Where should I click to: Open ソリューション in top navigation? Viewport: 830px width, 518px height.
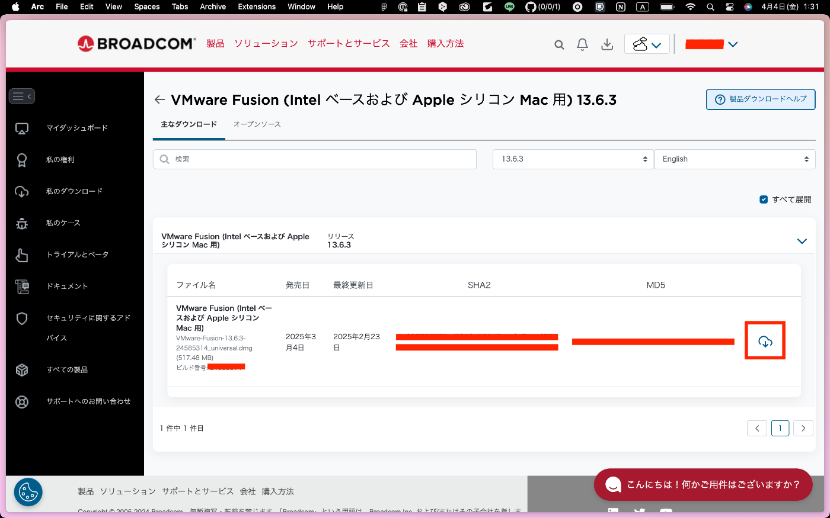click(266, 44)
